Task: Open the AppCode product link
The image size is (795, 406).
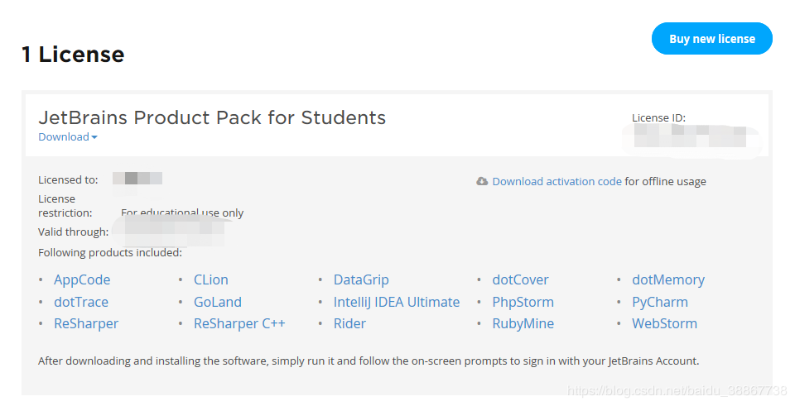Action: [x=82, y=280]
